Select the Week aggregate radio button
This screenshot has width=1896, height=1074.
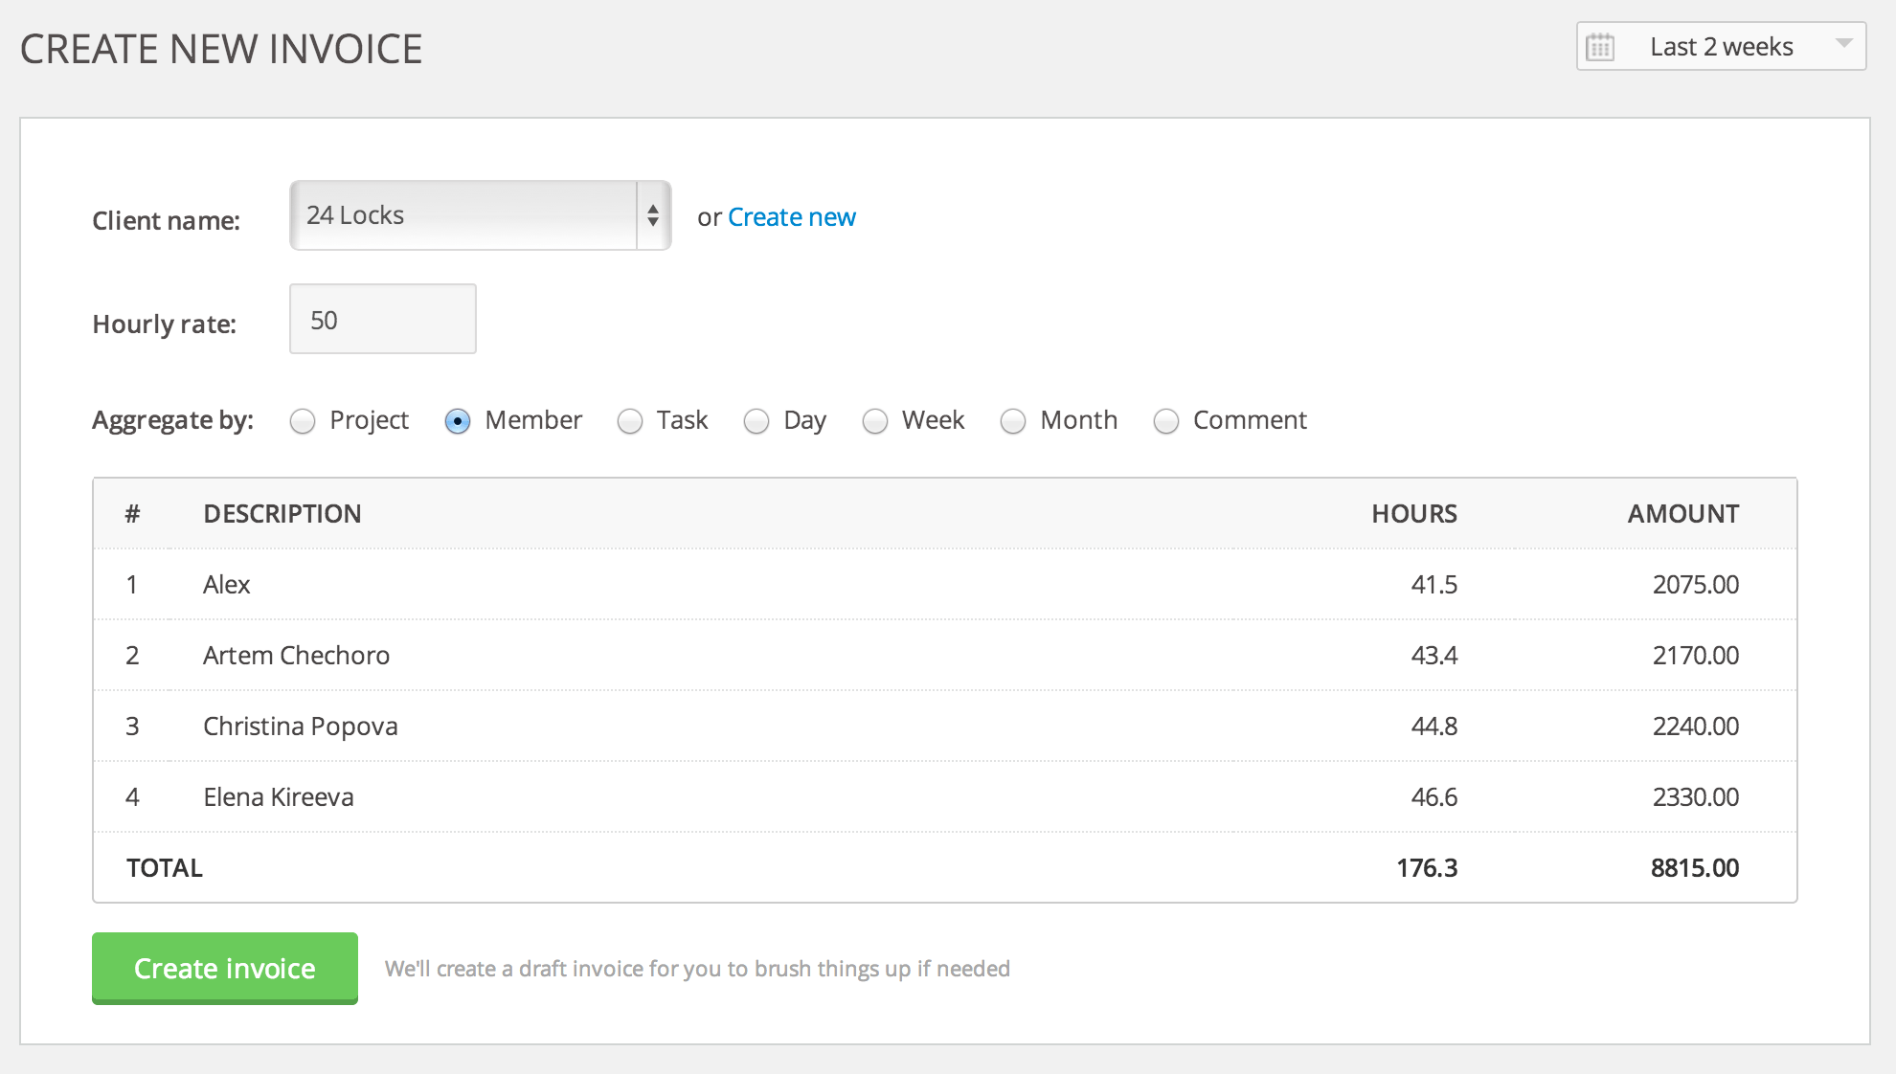pyautogui.click(x=875, y=419)
